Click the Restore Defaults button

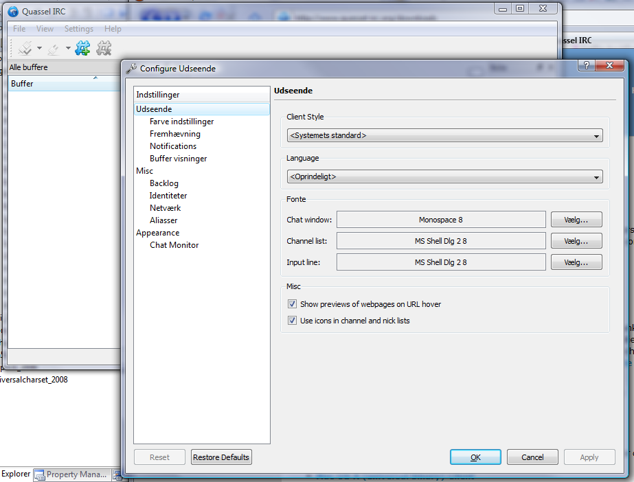(221, 457)
